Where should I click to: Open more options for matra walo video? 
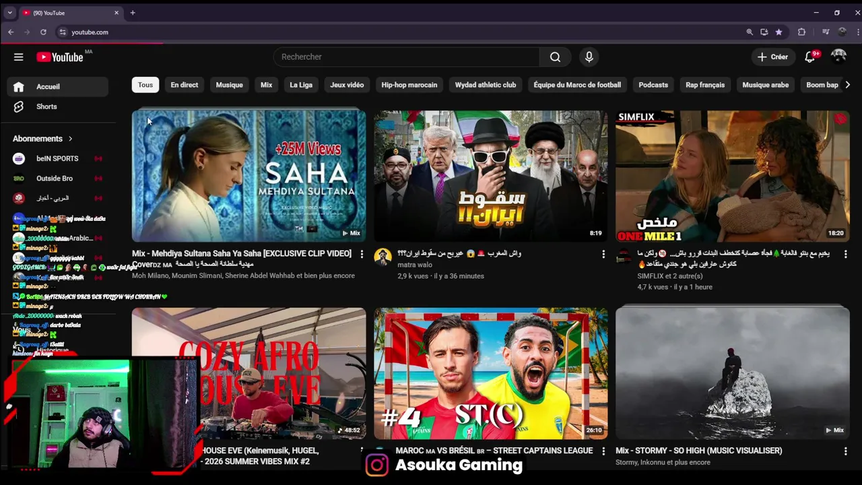point(603,254)
